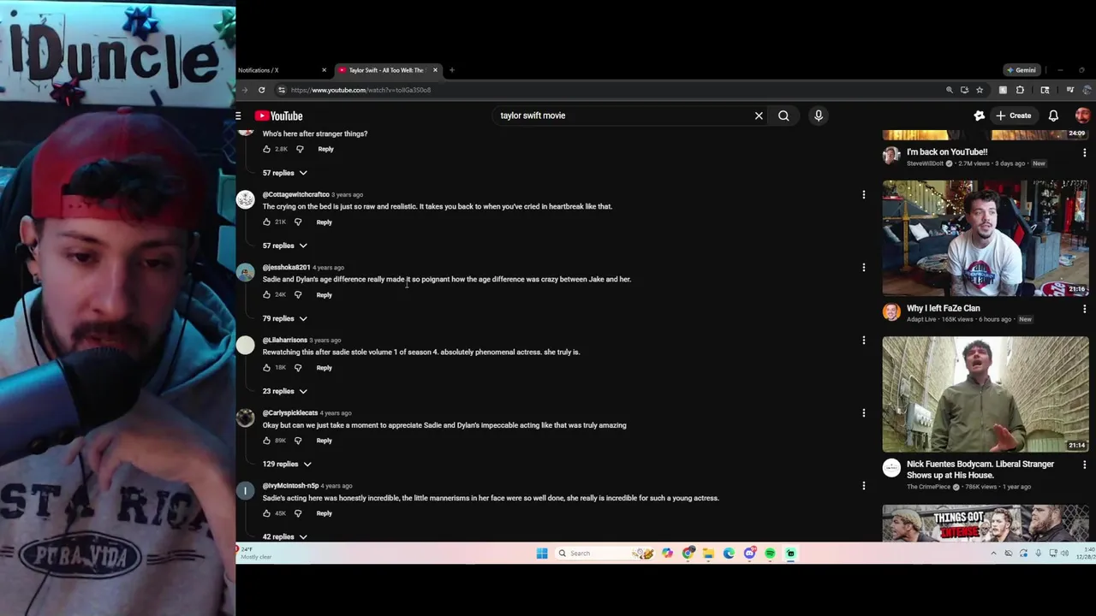The width and height of the screenshot is (1096, 616).
Task: Expand the 57 replies under stranger things comment
Action: (284, 173)
